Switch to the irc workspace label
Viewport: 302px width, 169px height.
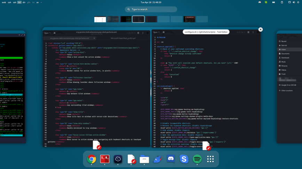(x=33, y=2)
